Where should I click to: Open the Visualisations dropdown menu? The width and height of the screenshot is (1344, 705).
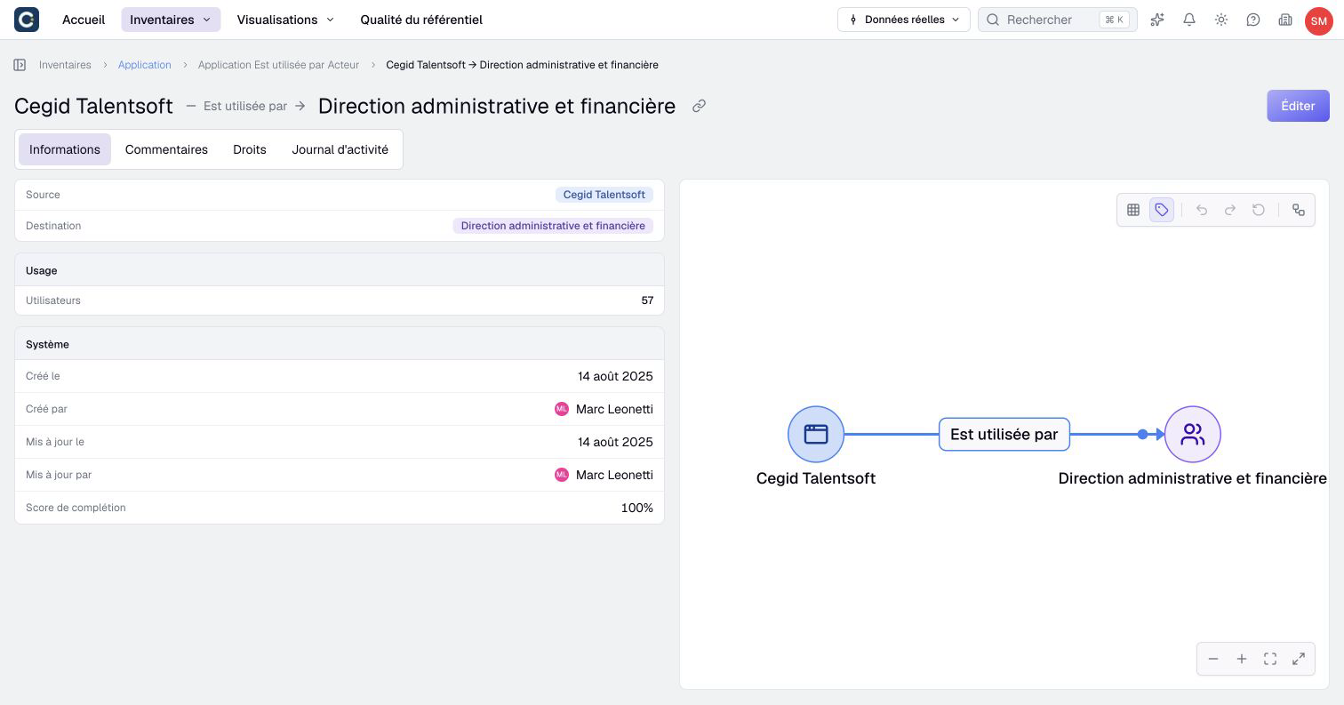tap(285, 20)
